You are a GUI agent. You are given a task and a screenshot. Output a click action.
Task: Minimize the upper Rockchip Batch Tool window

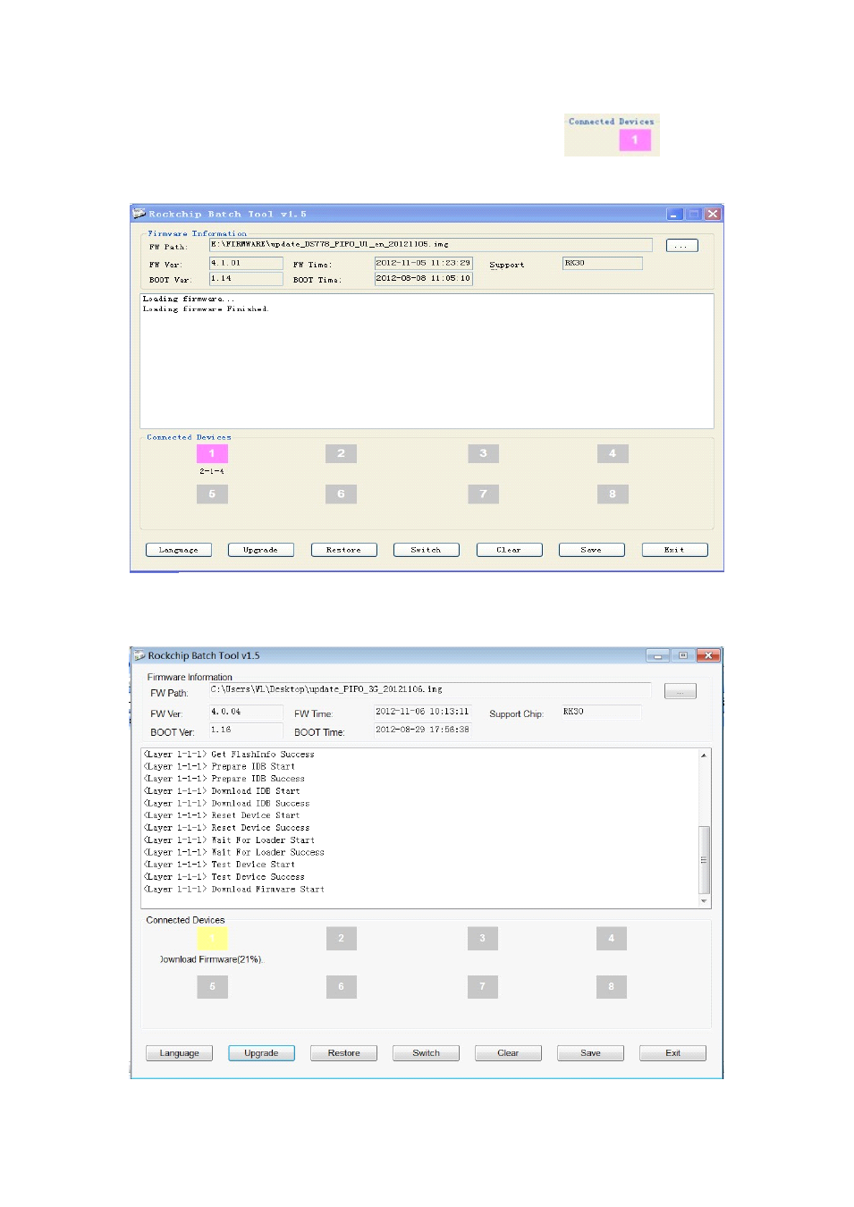tap(675, 215)
